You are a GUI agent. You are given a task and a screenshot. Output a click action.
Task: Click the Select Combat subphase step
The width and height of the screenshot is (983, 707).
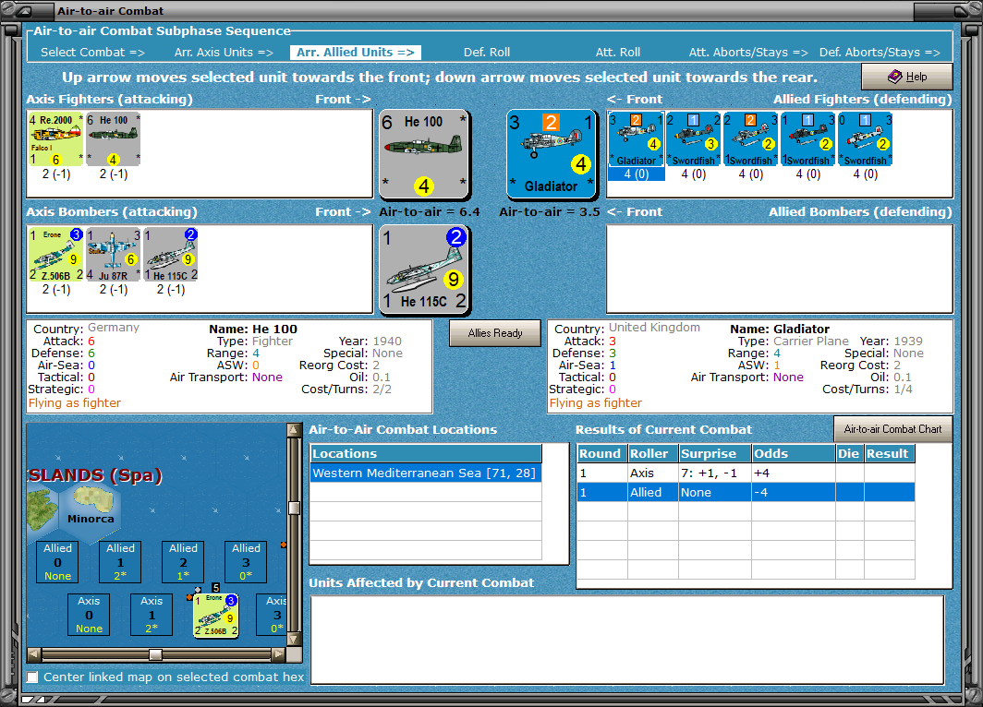[x=92, y=53]
